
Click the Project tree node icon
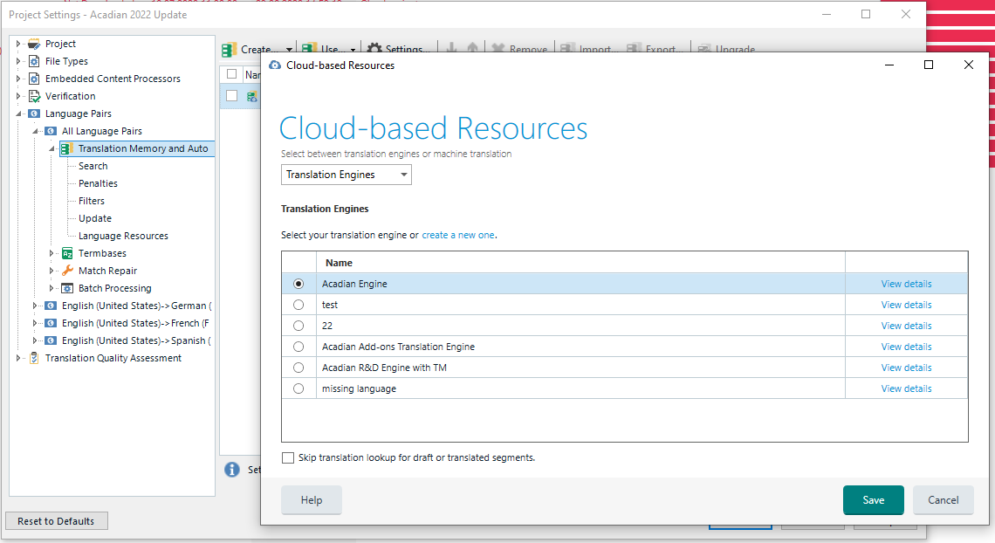[34, 44]
